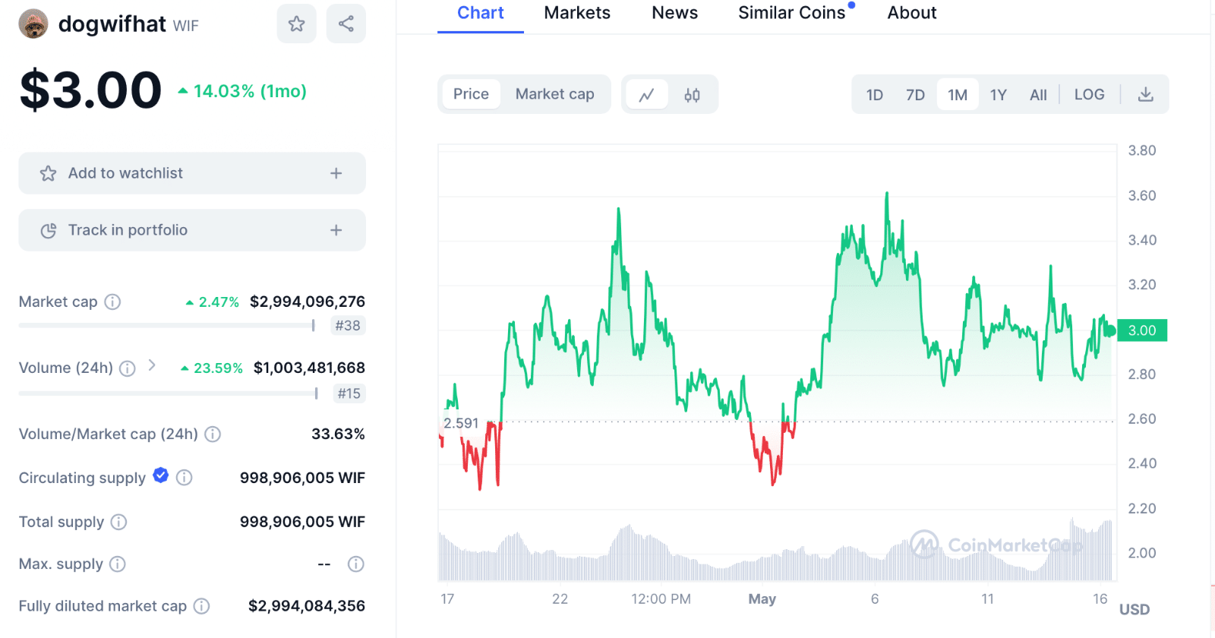Expand Volume (24h) details chevron
This screenshot has height=638, width=1215.
click(152, 365)
